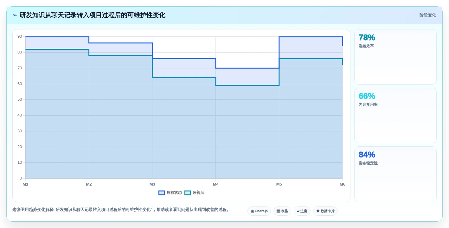Click the diamond icon in 数据卡片 tag
Screen dimensions: 449x228
tap(318, 211)
